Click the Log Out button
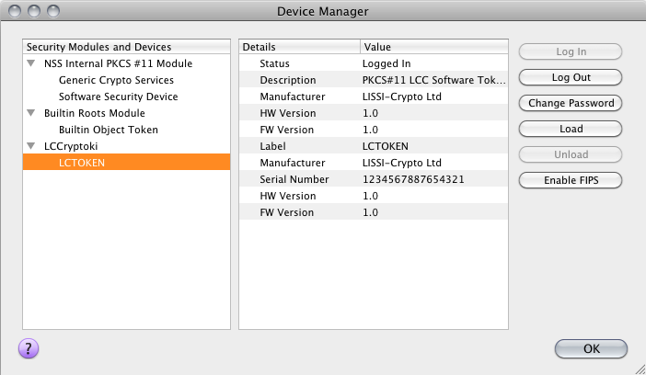646x375 pixels. tap(571, 77)
